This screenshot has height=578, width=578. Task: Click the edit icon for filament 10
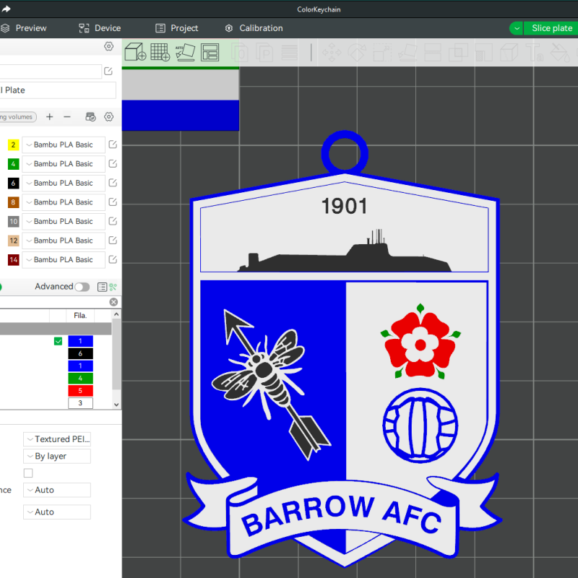[113, 221]
